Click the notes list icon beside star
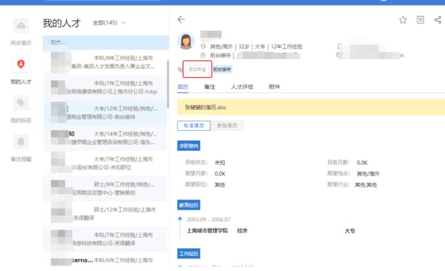The image size is (445, 271). click(420, 20)
